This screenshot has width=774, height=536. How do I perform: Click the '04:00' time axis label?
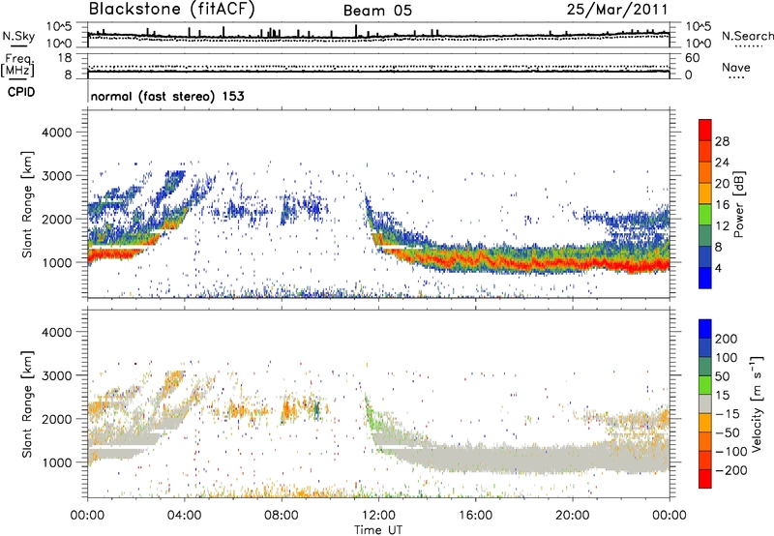[x=184, y=516]
